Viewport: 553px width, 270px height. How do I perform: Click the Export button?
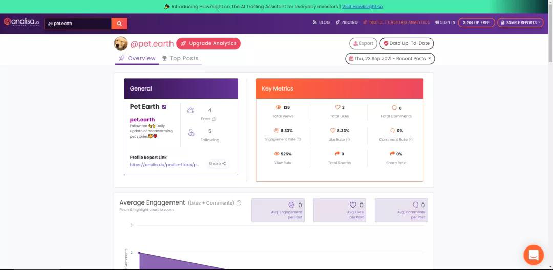pyautogui.click(x=363, y=43)
